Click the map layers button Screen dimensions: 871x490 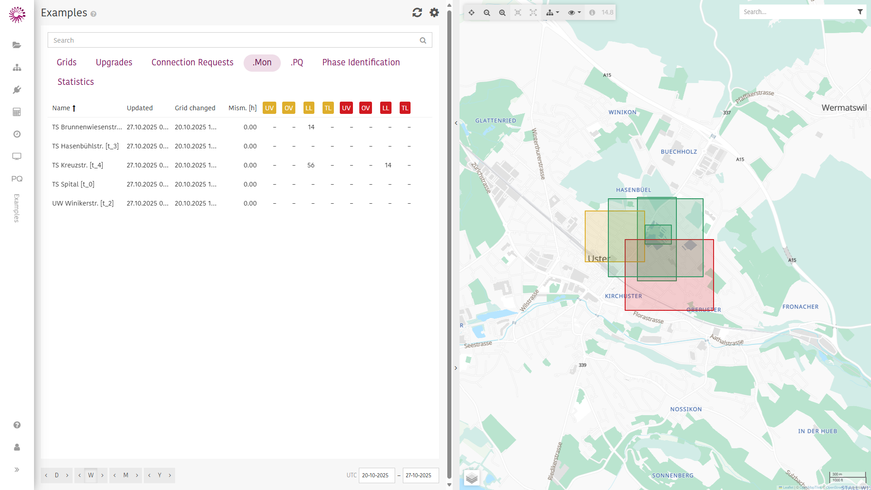point(472,478)
